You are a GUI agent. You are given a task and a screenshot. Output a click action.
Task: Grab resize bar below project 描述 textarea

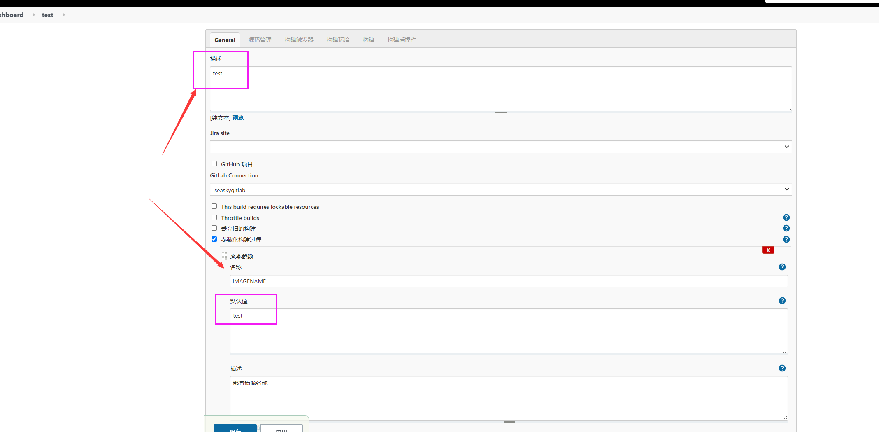tap(501, 112)
